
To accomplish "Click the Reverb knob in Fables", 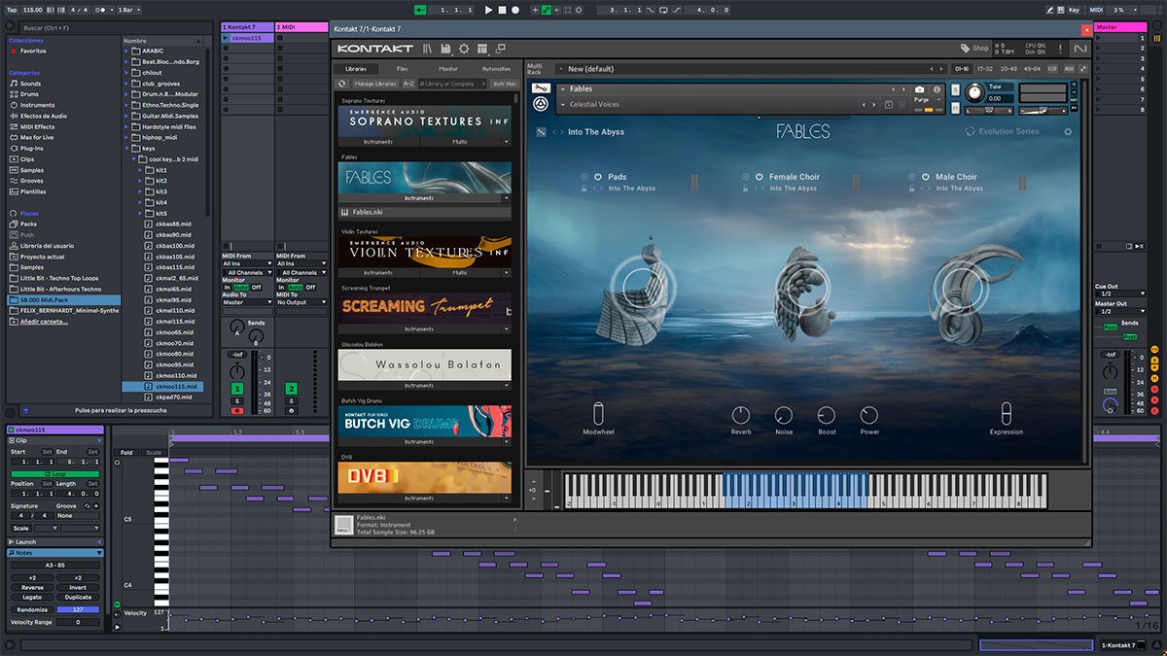I will pos(741,416).
